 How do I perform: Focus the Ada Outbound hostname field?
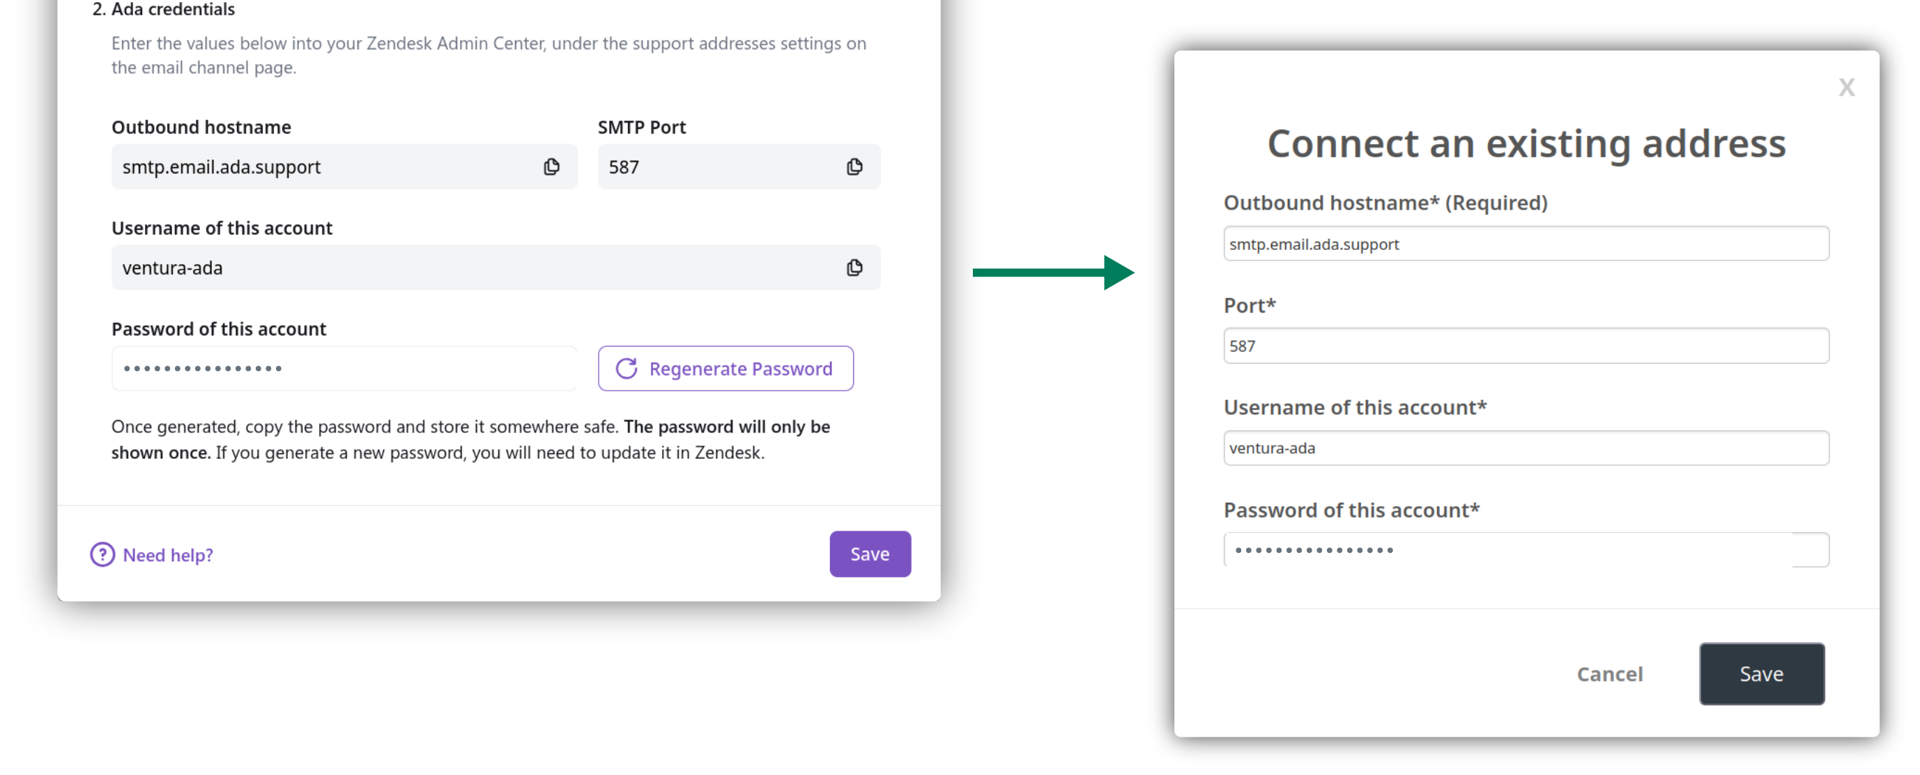[344, 166]
